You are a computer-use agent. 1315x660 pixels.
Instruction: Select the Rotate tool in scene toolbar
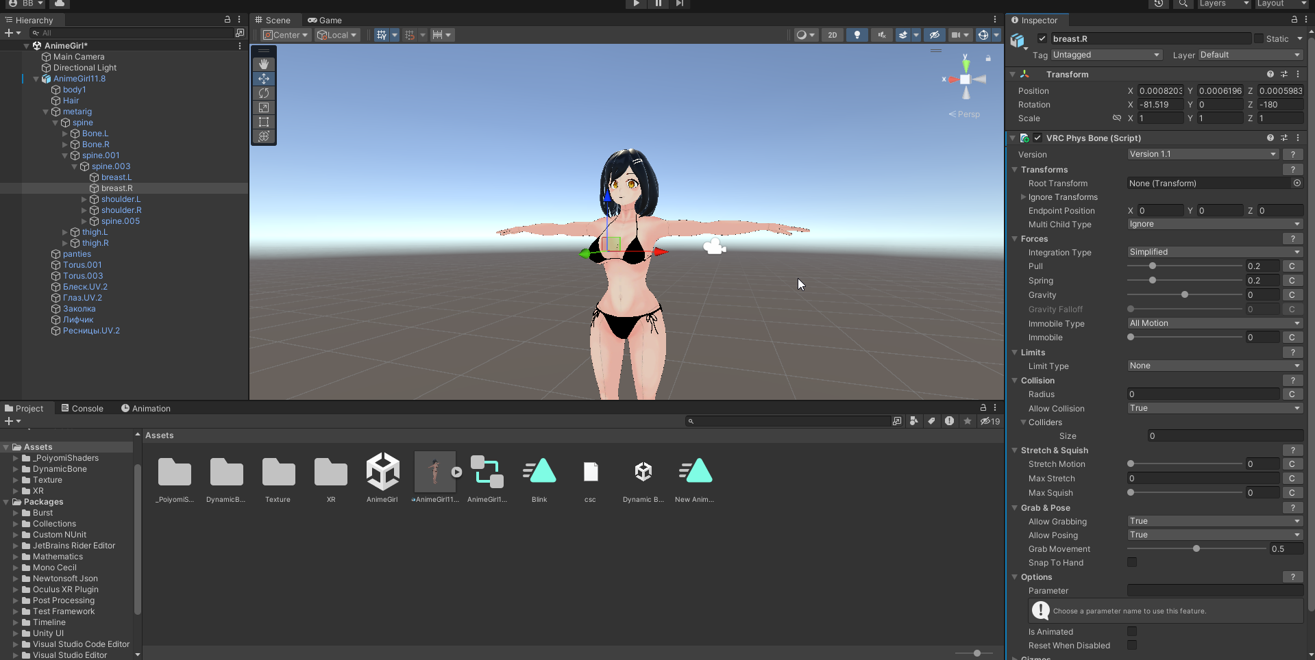tap(264, 93)
